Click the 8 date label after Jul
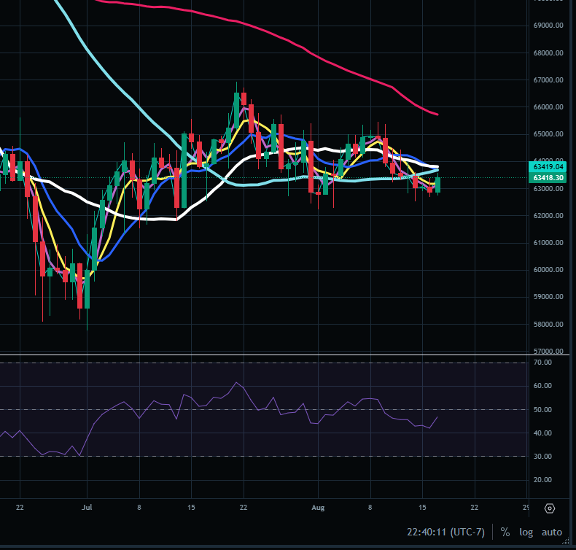Image resolution: width=576 pixels, height=550 pixels. click(x=139, y=508)
